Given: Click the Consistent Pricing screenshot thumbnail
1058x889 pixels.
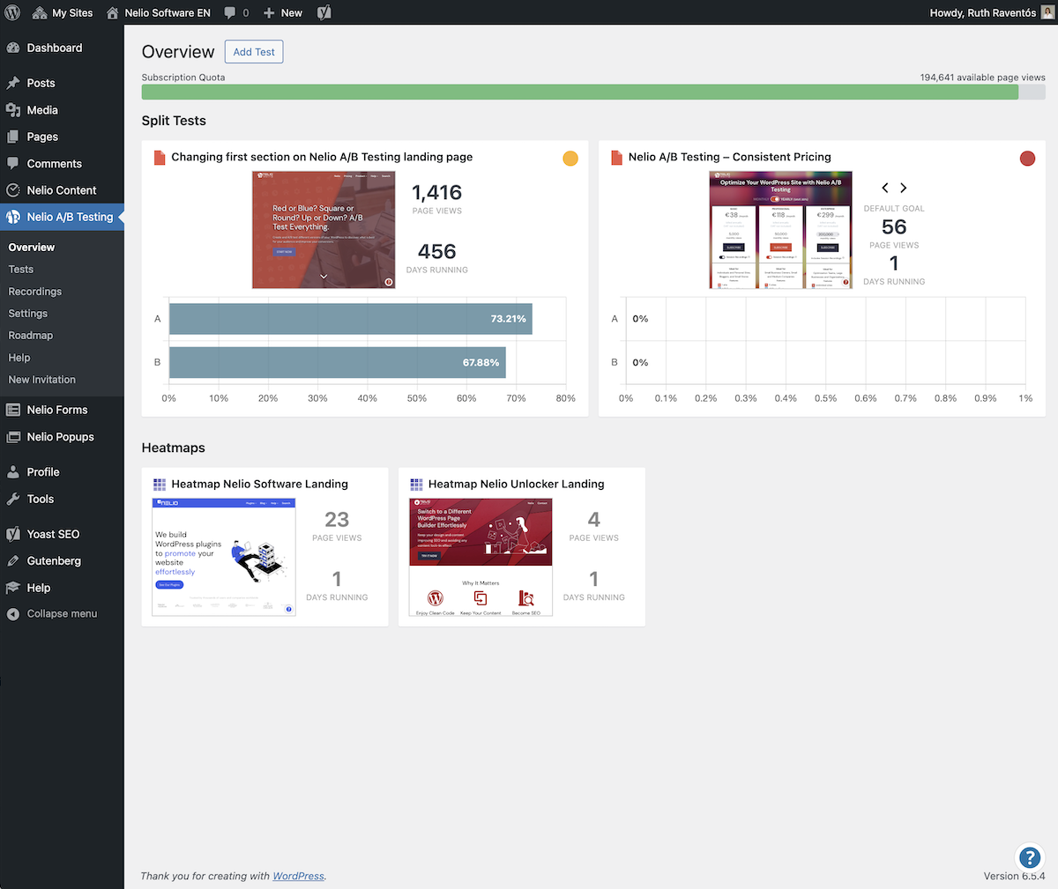Looking at the screenshot, I should tap(781, 230).
